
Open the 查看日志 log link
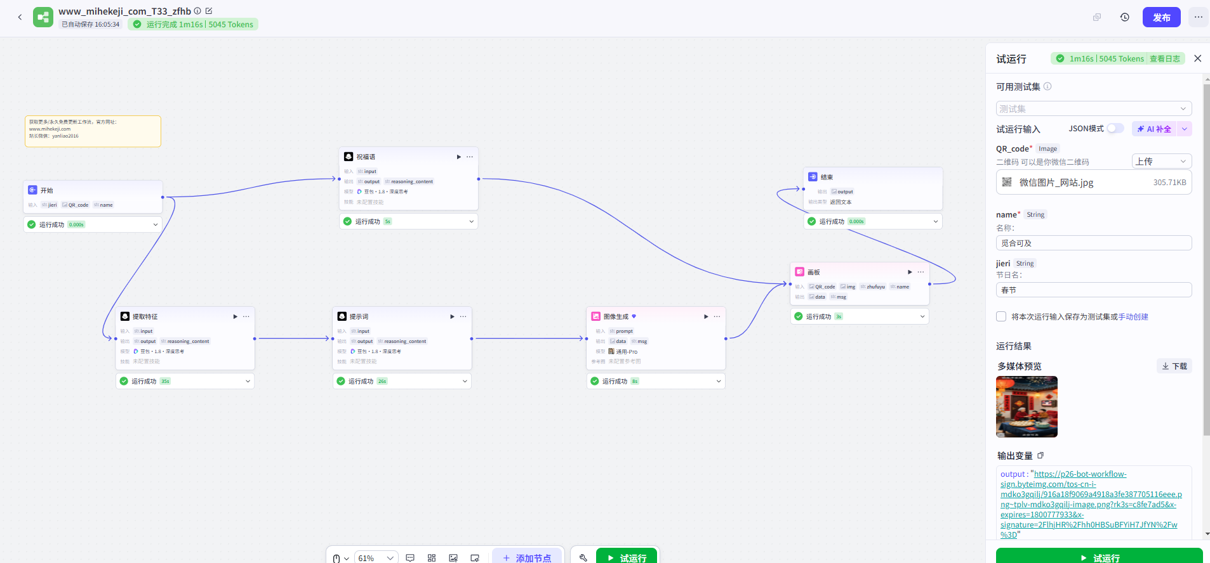[1164, 58]
